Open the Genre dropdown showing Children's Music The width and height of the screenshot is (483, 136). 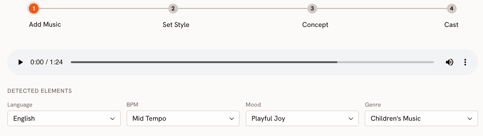[x=421, y=119]
